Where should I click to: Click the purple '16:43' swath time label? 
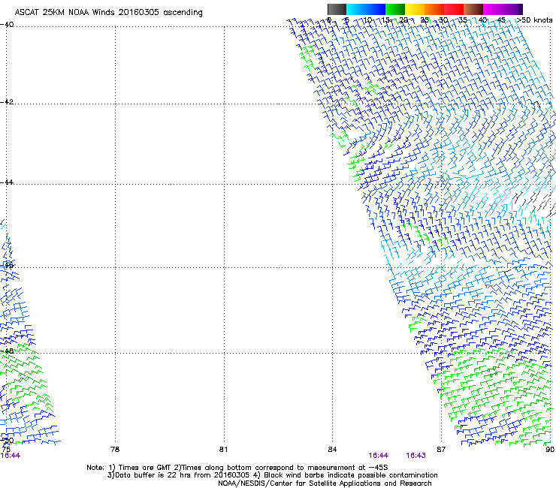click(415, 456)
